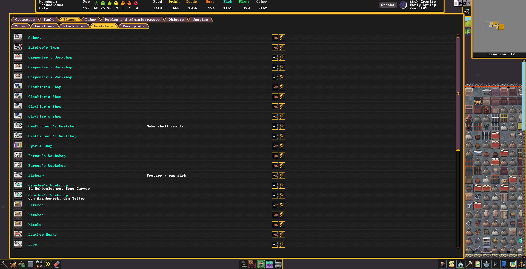Click the Stocks button

[x=387, y=5]
